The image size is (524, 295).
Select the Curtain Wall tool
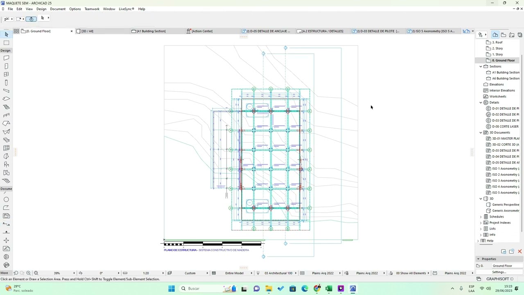coord(6,148)
